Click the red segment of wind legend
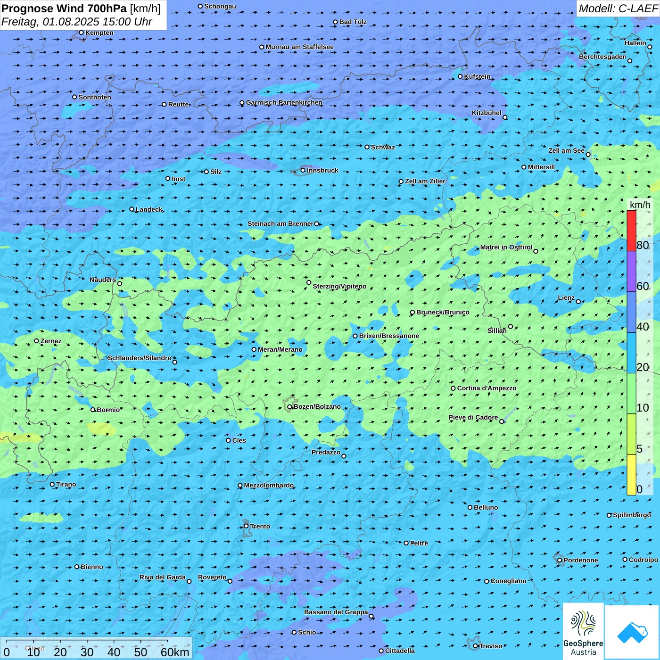Image resolution: width=660 pixels, height=660 pixels. pyautogui.click(x=631, y=231)
